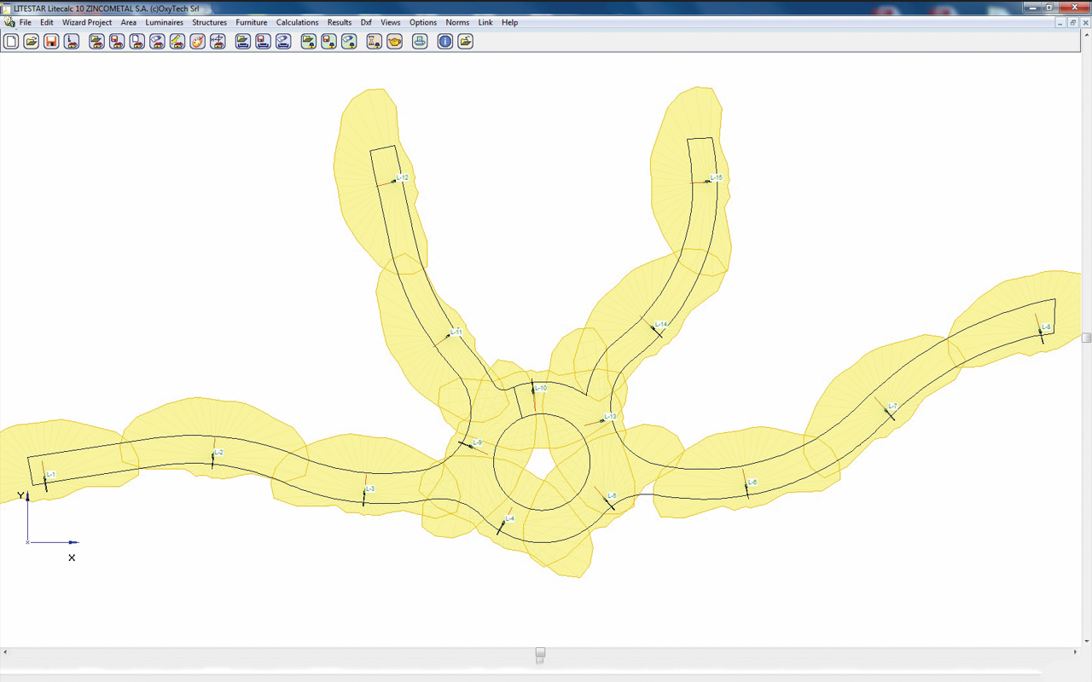Select luminaire label L-10
This screenshot has height=682, width=1092.
pyautogui.click(x=541, y=388)
